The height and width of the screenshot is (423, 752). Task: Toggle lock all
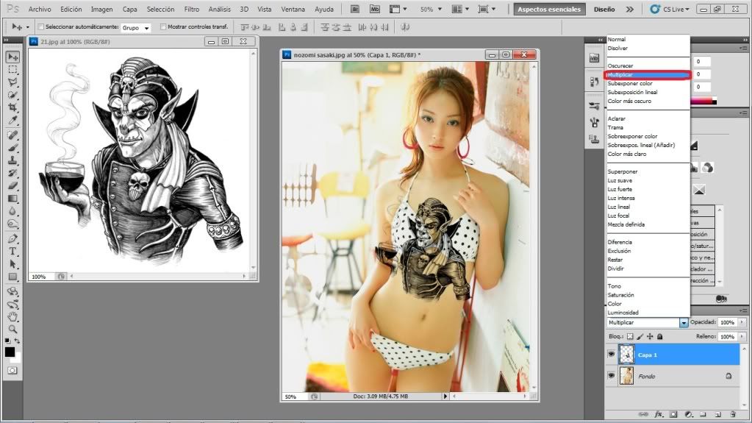coord(660,337)
